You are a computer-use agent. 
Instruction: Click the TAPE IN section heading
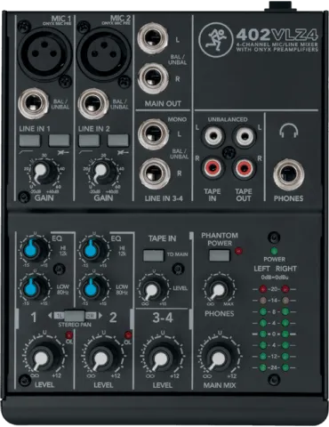coord(162,238)
